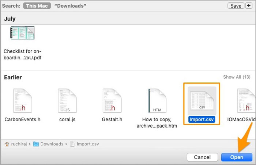Select the IOMacOSVid header file icon
The height and width of the screenshot is (165, 256).
coord(246,100)
